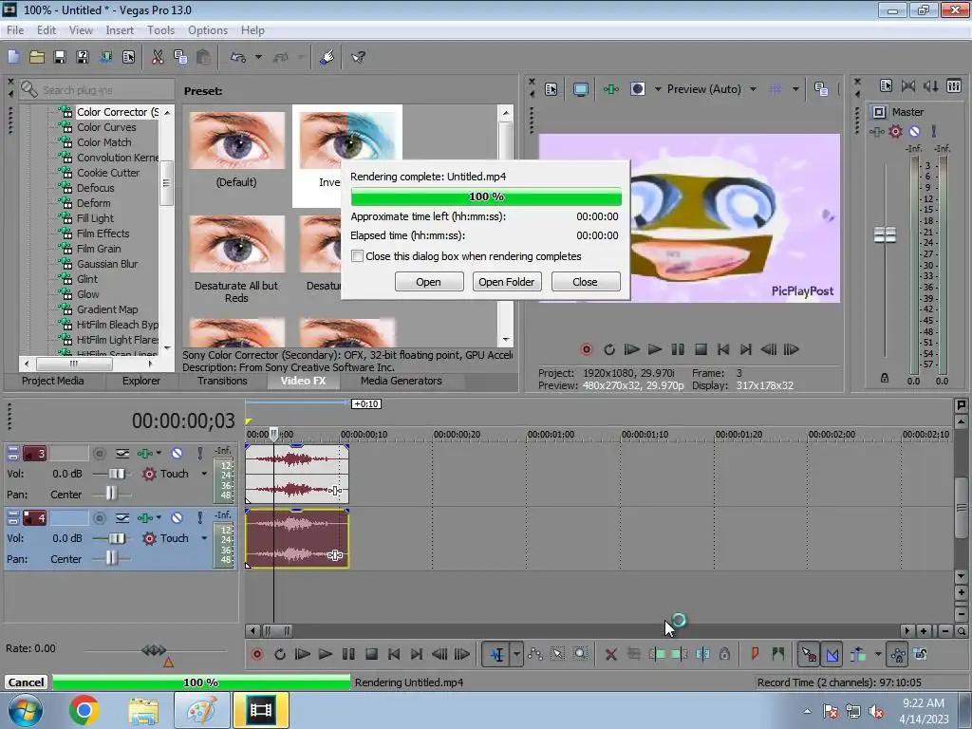
Task: Toggle Enable Snapping in timeline toolbar
Action: (x=809, y=654)
